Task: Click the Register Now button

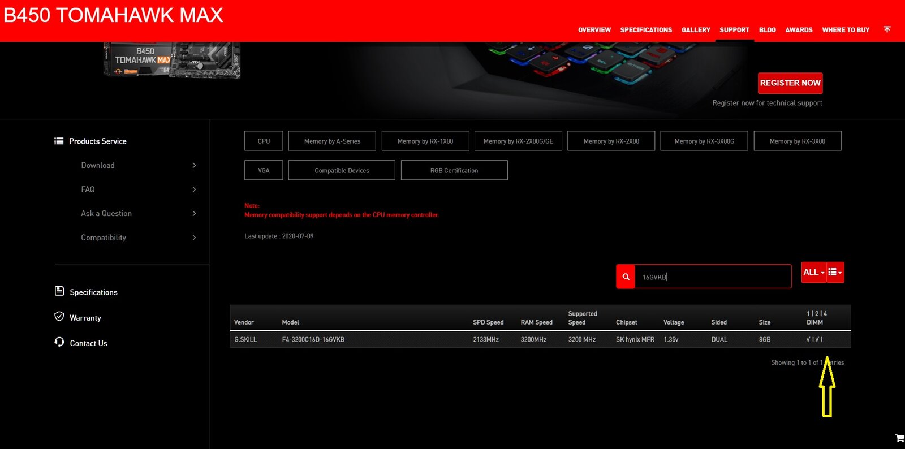Action: pyautogui.click(x=790, y=83)
